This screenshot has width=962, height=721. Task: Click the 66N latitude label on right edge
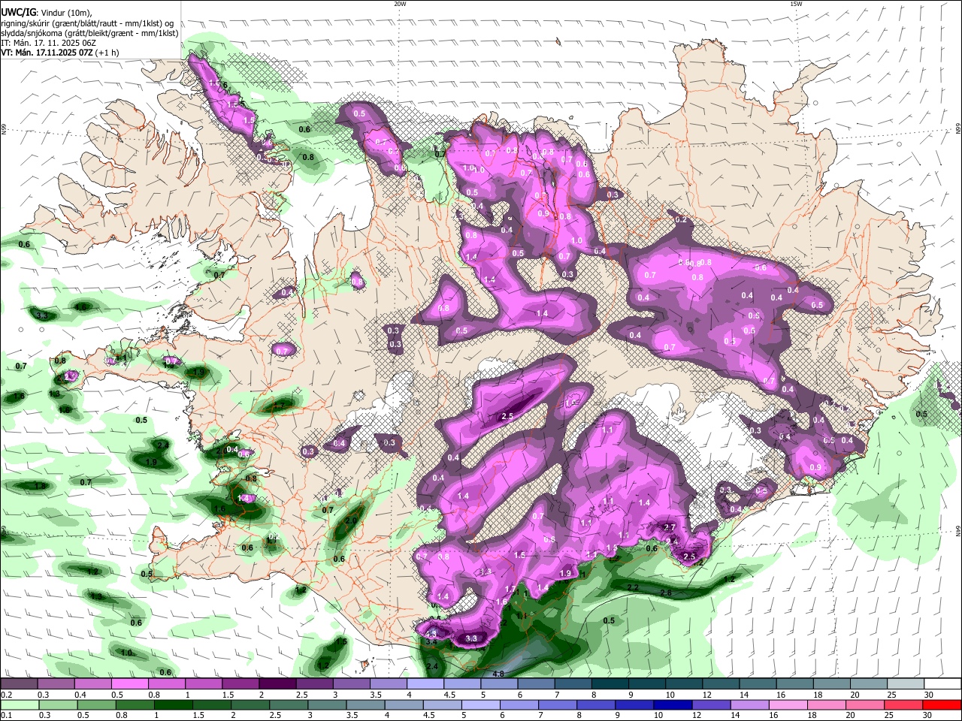point(958,130)
